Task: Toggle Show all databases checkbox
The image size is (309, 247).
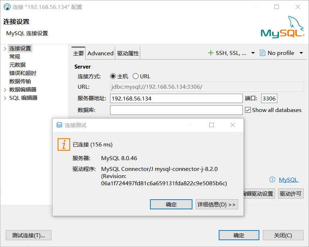Action: (x=248, y=110)
